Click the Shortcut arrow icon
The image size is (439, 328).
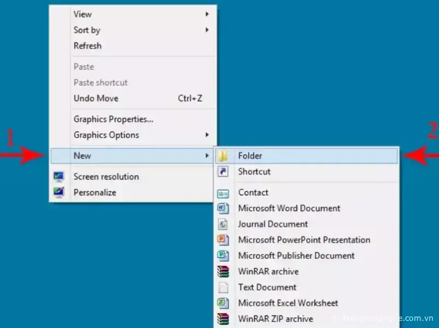tap(223, 172)
